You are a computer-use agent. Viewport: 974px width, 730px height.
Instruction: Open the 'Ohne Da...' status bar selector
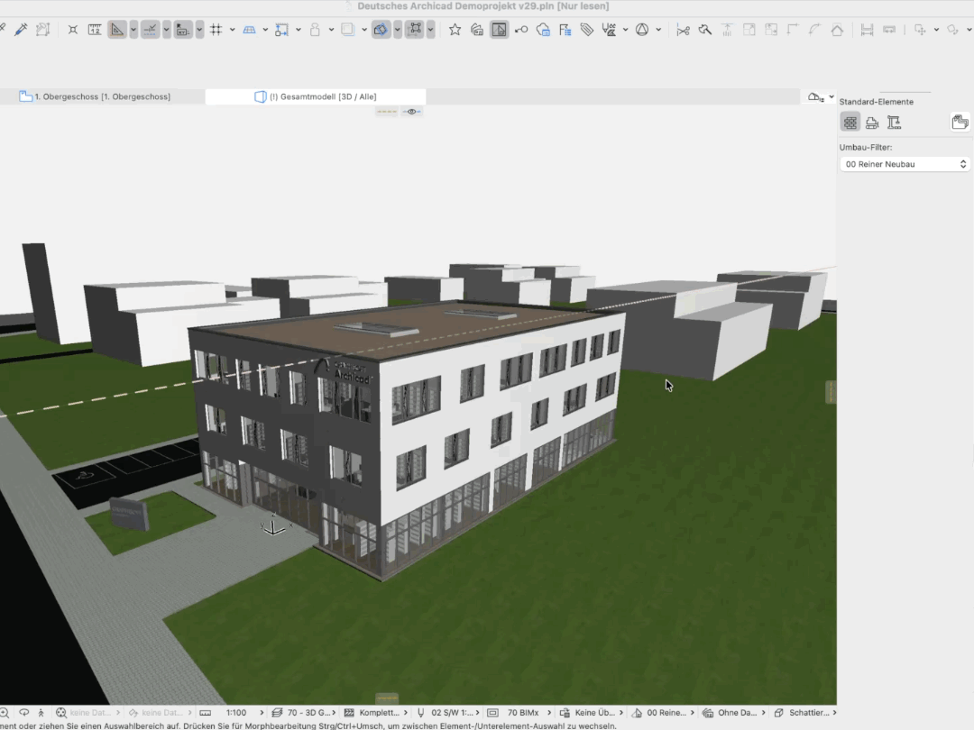coord(734,713)
